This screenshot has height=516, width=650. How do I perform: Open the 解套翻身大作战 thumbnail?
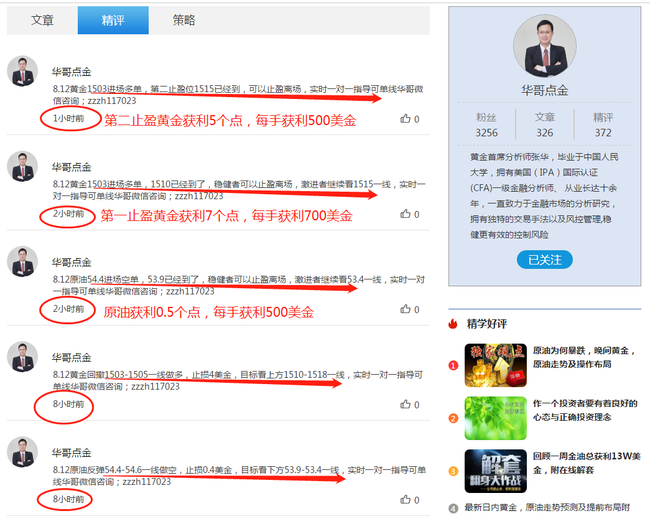click(x=496, y=471)
